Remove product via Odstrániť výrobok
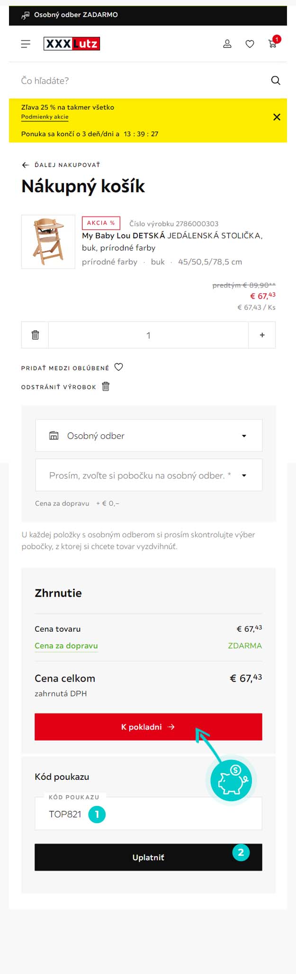Viewport: 296px width, 974px height. tap(65, 387)
